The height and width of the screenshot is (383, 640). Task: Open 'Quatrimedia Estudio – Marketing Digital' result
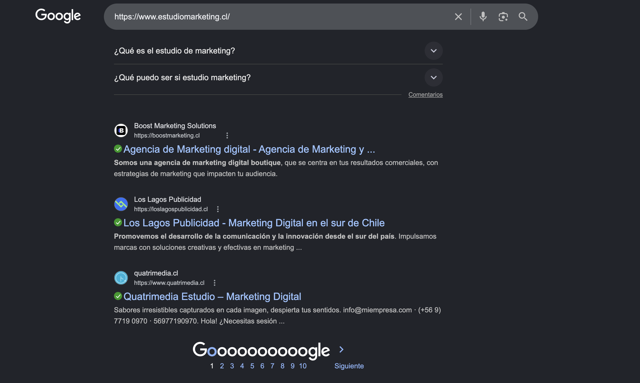[x=212, y=296]
